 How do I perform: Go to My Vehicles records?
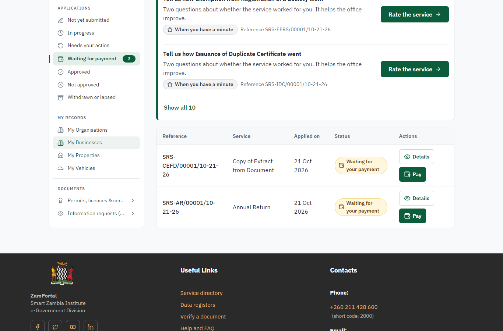point(96,168)
